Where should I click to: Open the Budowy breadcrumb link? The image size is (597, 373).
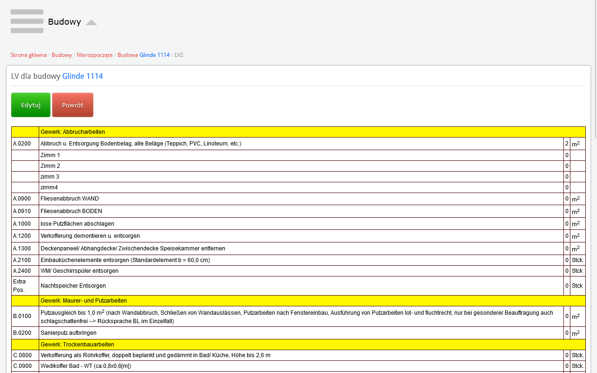pos(62,55)
